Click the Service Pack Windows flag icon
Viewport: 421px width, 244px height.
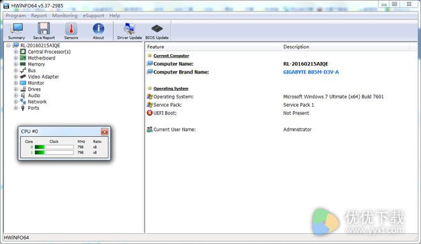point(149,105)
